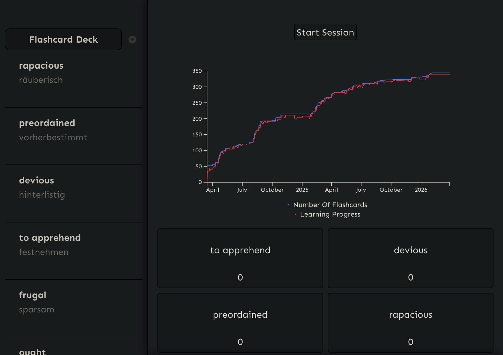Click the 200 y-axis label
The height and width of the screenshot is (355, 503).
(197, 119)
